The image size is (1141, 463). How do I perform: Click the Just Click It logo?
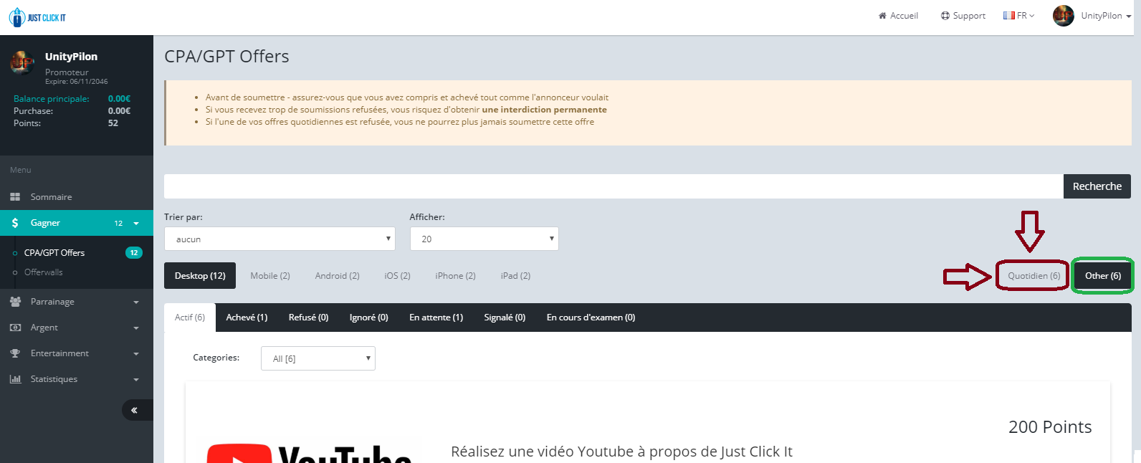tap(37, 17)
